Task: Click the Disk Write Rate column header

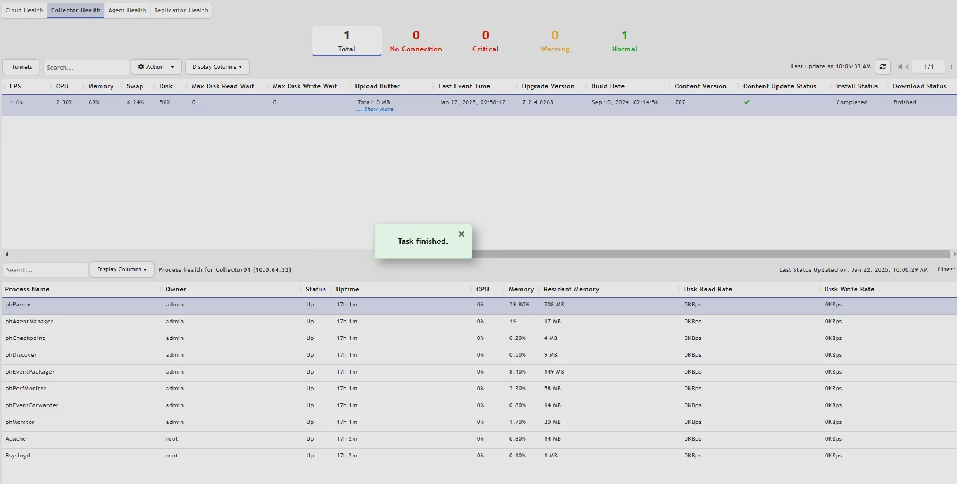Action: [x=849, y=289]
